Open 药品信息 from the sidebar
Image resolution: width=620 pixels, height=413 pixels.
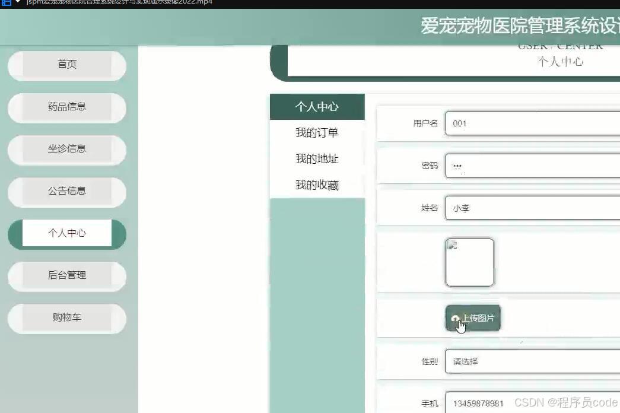(66, 107)
